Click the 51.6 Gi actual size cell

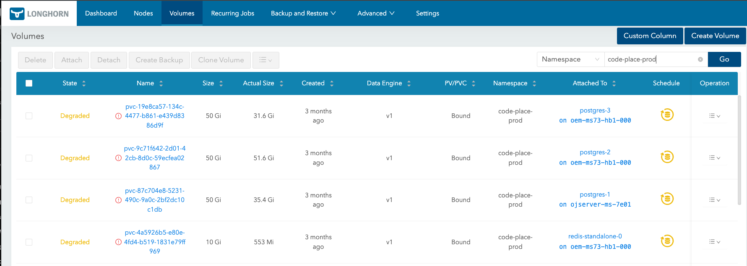pyautogui.click(x=264, y=158)
